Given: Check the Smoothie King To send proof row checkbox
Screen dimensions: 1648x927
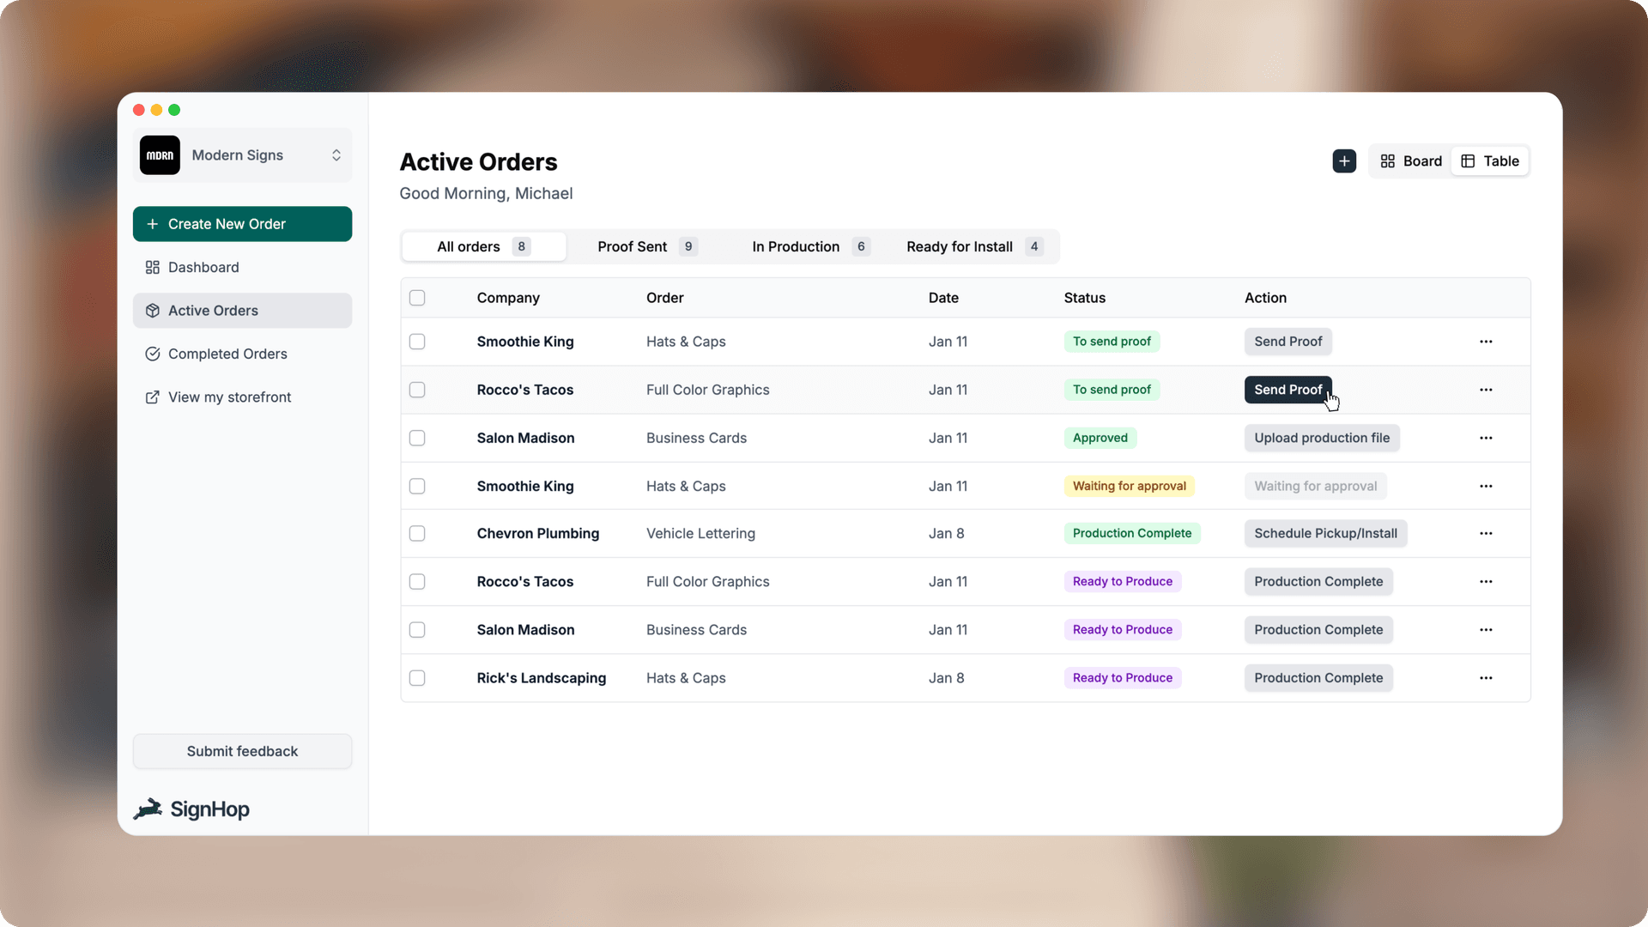Looking at the screenshot, I should [x=417, y=342].
